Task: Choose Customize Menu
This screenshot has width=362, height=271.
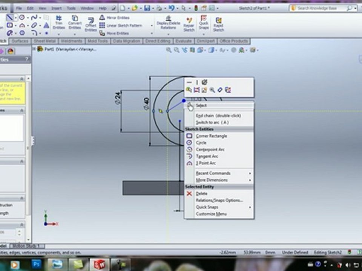Action: [x=219, y=214]
